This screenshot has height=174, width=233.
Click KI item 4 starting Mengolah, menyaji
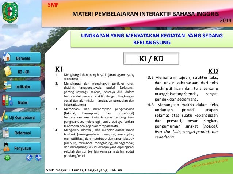point(95,143)
